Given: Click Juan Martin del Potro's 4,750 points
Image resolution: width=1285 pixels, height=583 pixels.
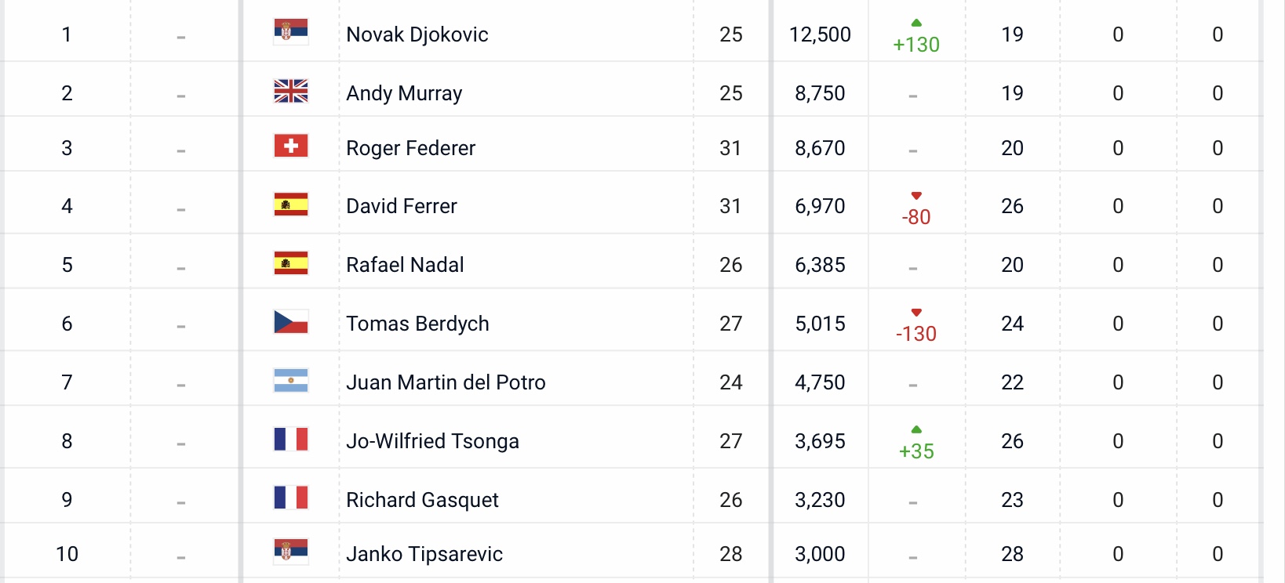Looking at the screenshot, I should [820, 382].
